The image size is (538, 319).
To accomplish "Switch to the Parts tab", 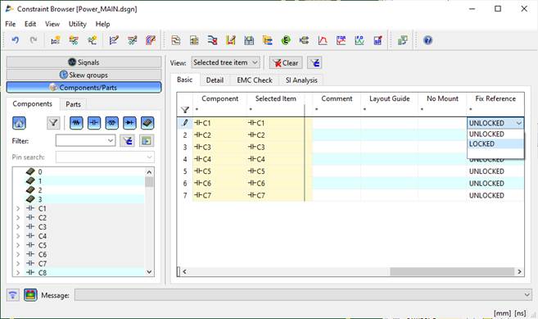I will 73,104.
